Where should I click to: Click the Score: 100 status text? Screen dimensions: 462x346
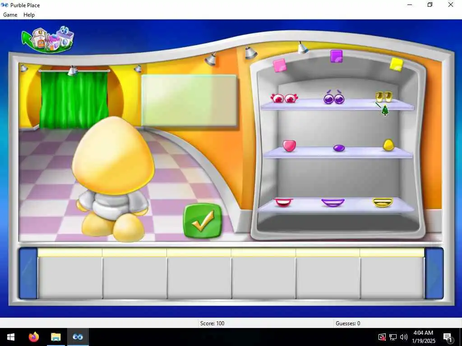pyautogui.click(x=212, y=323)
